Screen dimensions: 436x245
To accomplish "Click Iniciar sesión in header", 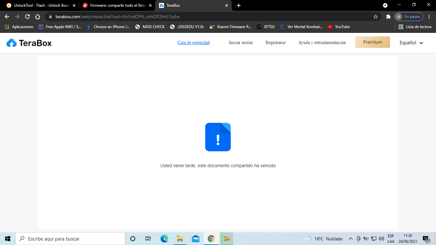I will [x=241, y=43].
